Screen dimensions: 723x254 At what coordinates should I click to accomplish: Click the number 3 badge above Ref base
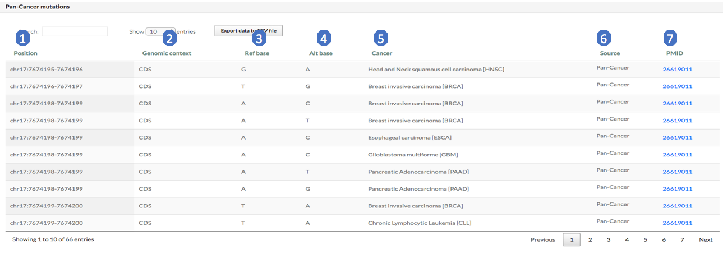(x=259, y=38)
